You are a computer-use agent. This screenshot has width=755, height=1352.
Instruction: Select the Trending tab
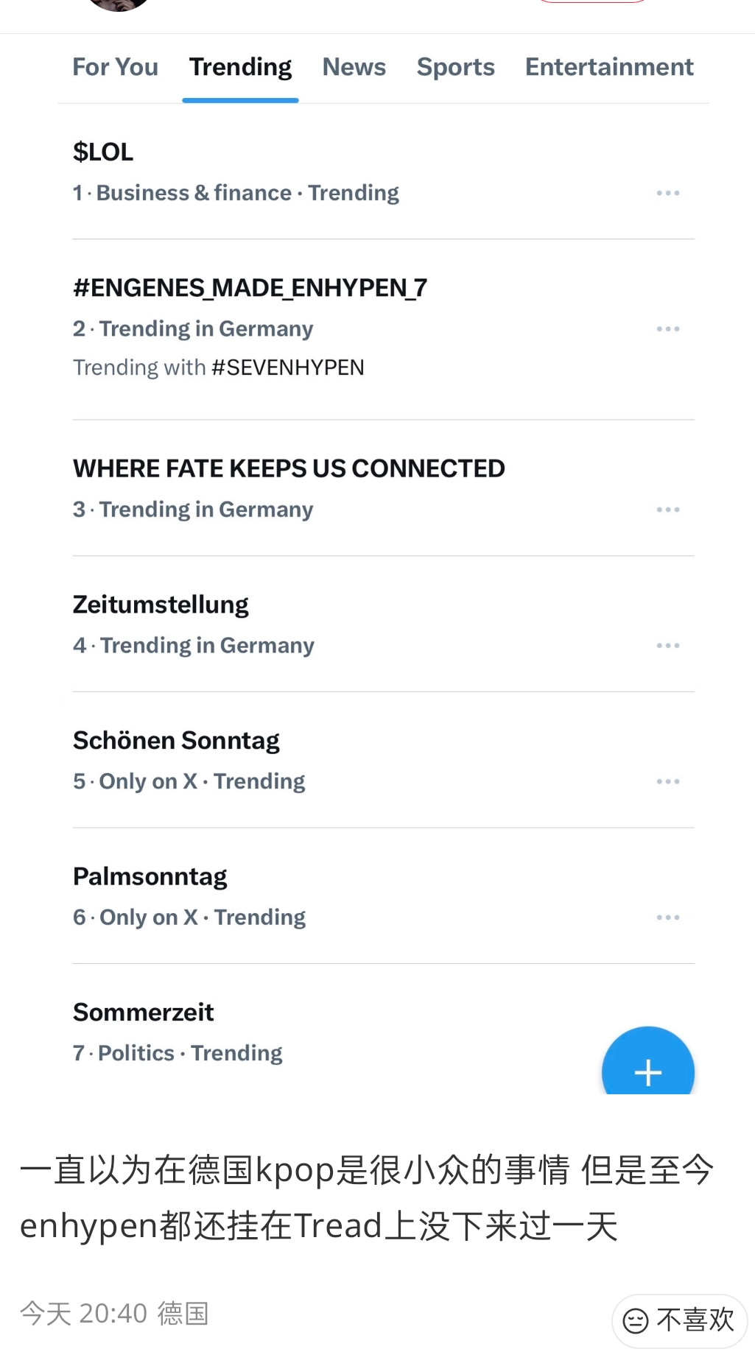click(240, 67)
